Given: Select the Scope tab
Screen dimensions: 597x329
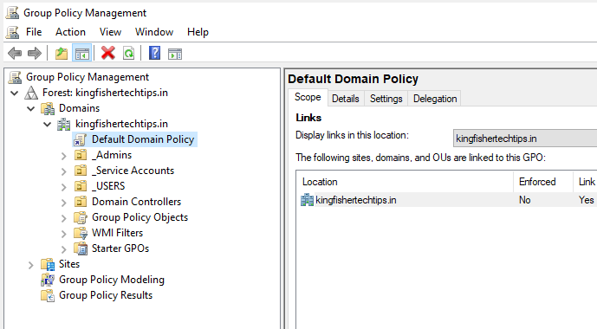Looking at the screenshot, I should 308,97.
